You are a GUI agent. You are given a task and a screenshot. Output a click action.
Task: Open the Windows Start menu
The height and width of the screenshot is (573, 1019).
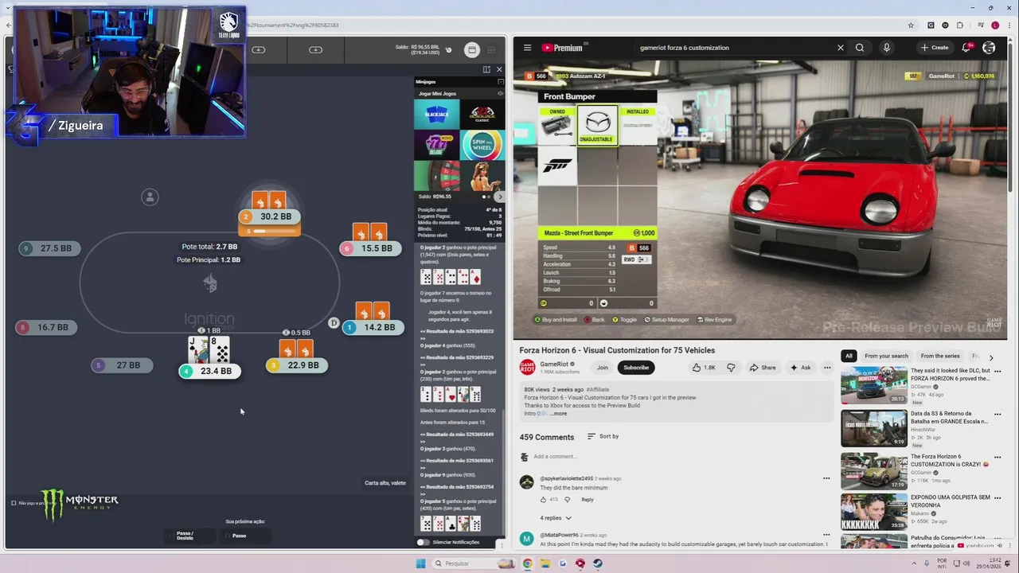coord(420,563)
